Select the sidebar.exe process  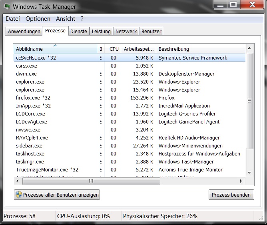click(x=130, y=146)
